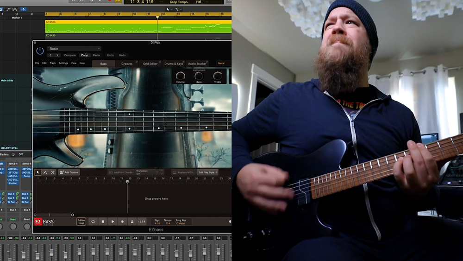This screenshot has height=261, width=463.
Task: Click the Tempo 114 value
Action: click(x=168, y=223)
